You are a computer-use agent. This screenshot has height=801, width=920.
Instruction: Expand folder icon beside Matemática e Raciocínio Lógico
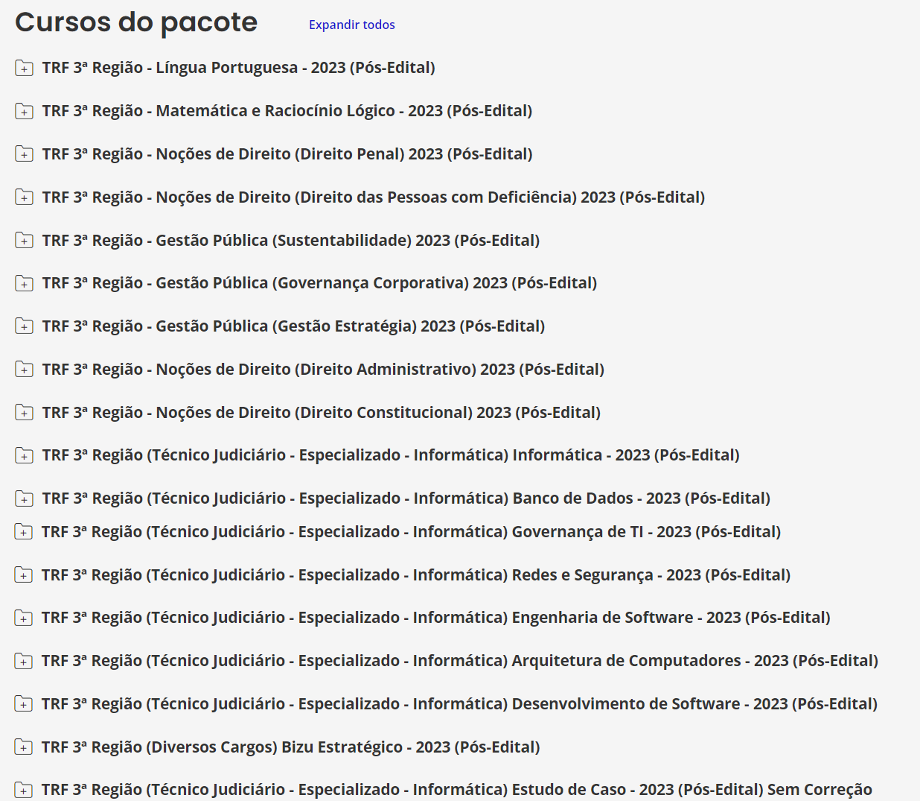24,112
